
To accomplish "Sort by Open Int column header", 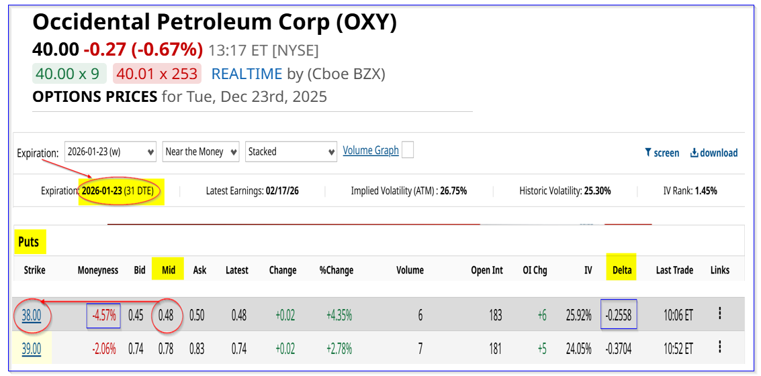I will coord(487,270).
